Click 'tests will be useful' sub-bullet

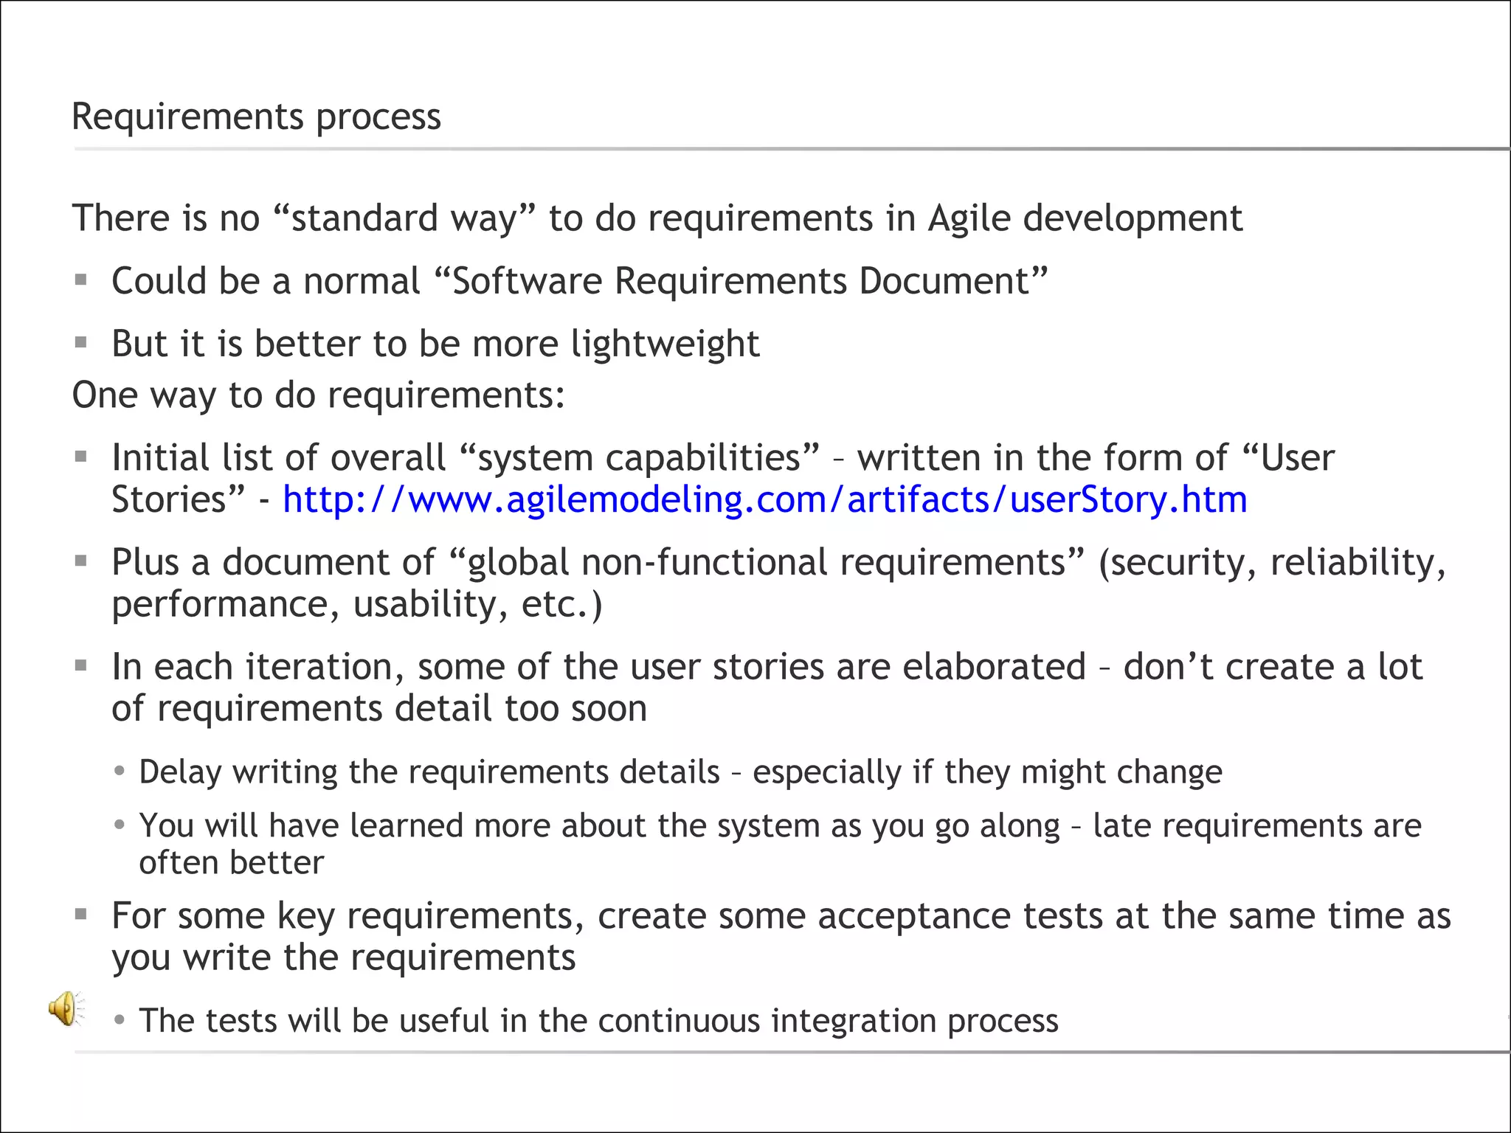point(598,1021)
